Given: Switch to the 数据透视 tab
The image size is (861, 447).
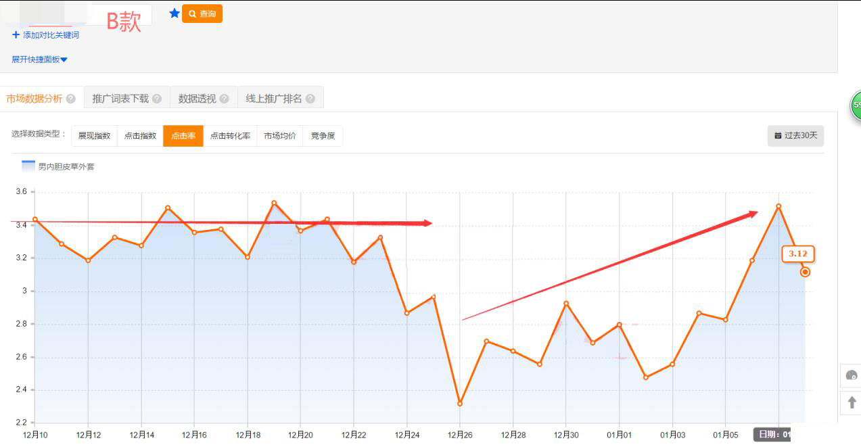Looking at the screenshot, I should tap(197, 99).
